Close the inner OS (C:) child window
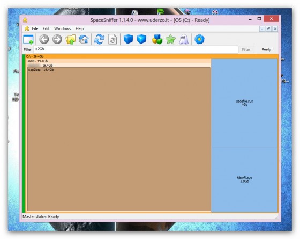Viewport: 300px width, 239px height. (x=275, y=29)
